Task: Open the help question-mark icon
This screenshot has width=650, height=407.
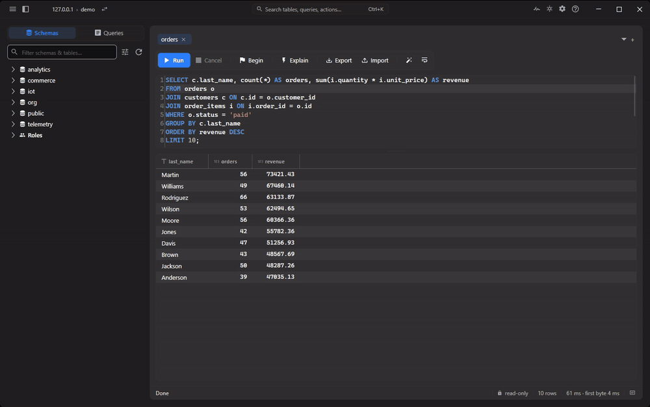Action: (575, 8)
